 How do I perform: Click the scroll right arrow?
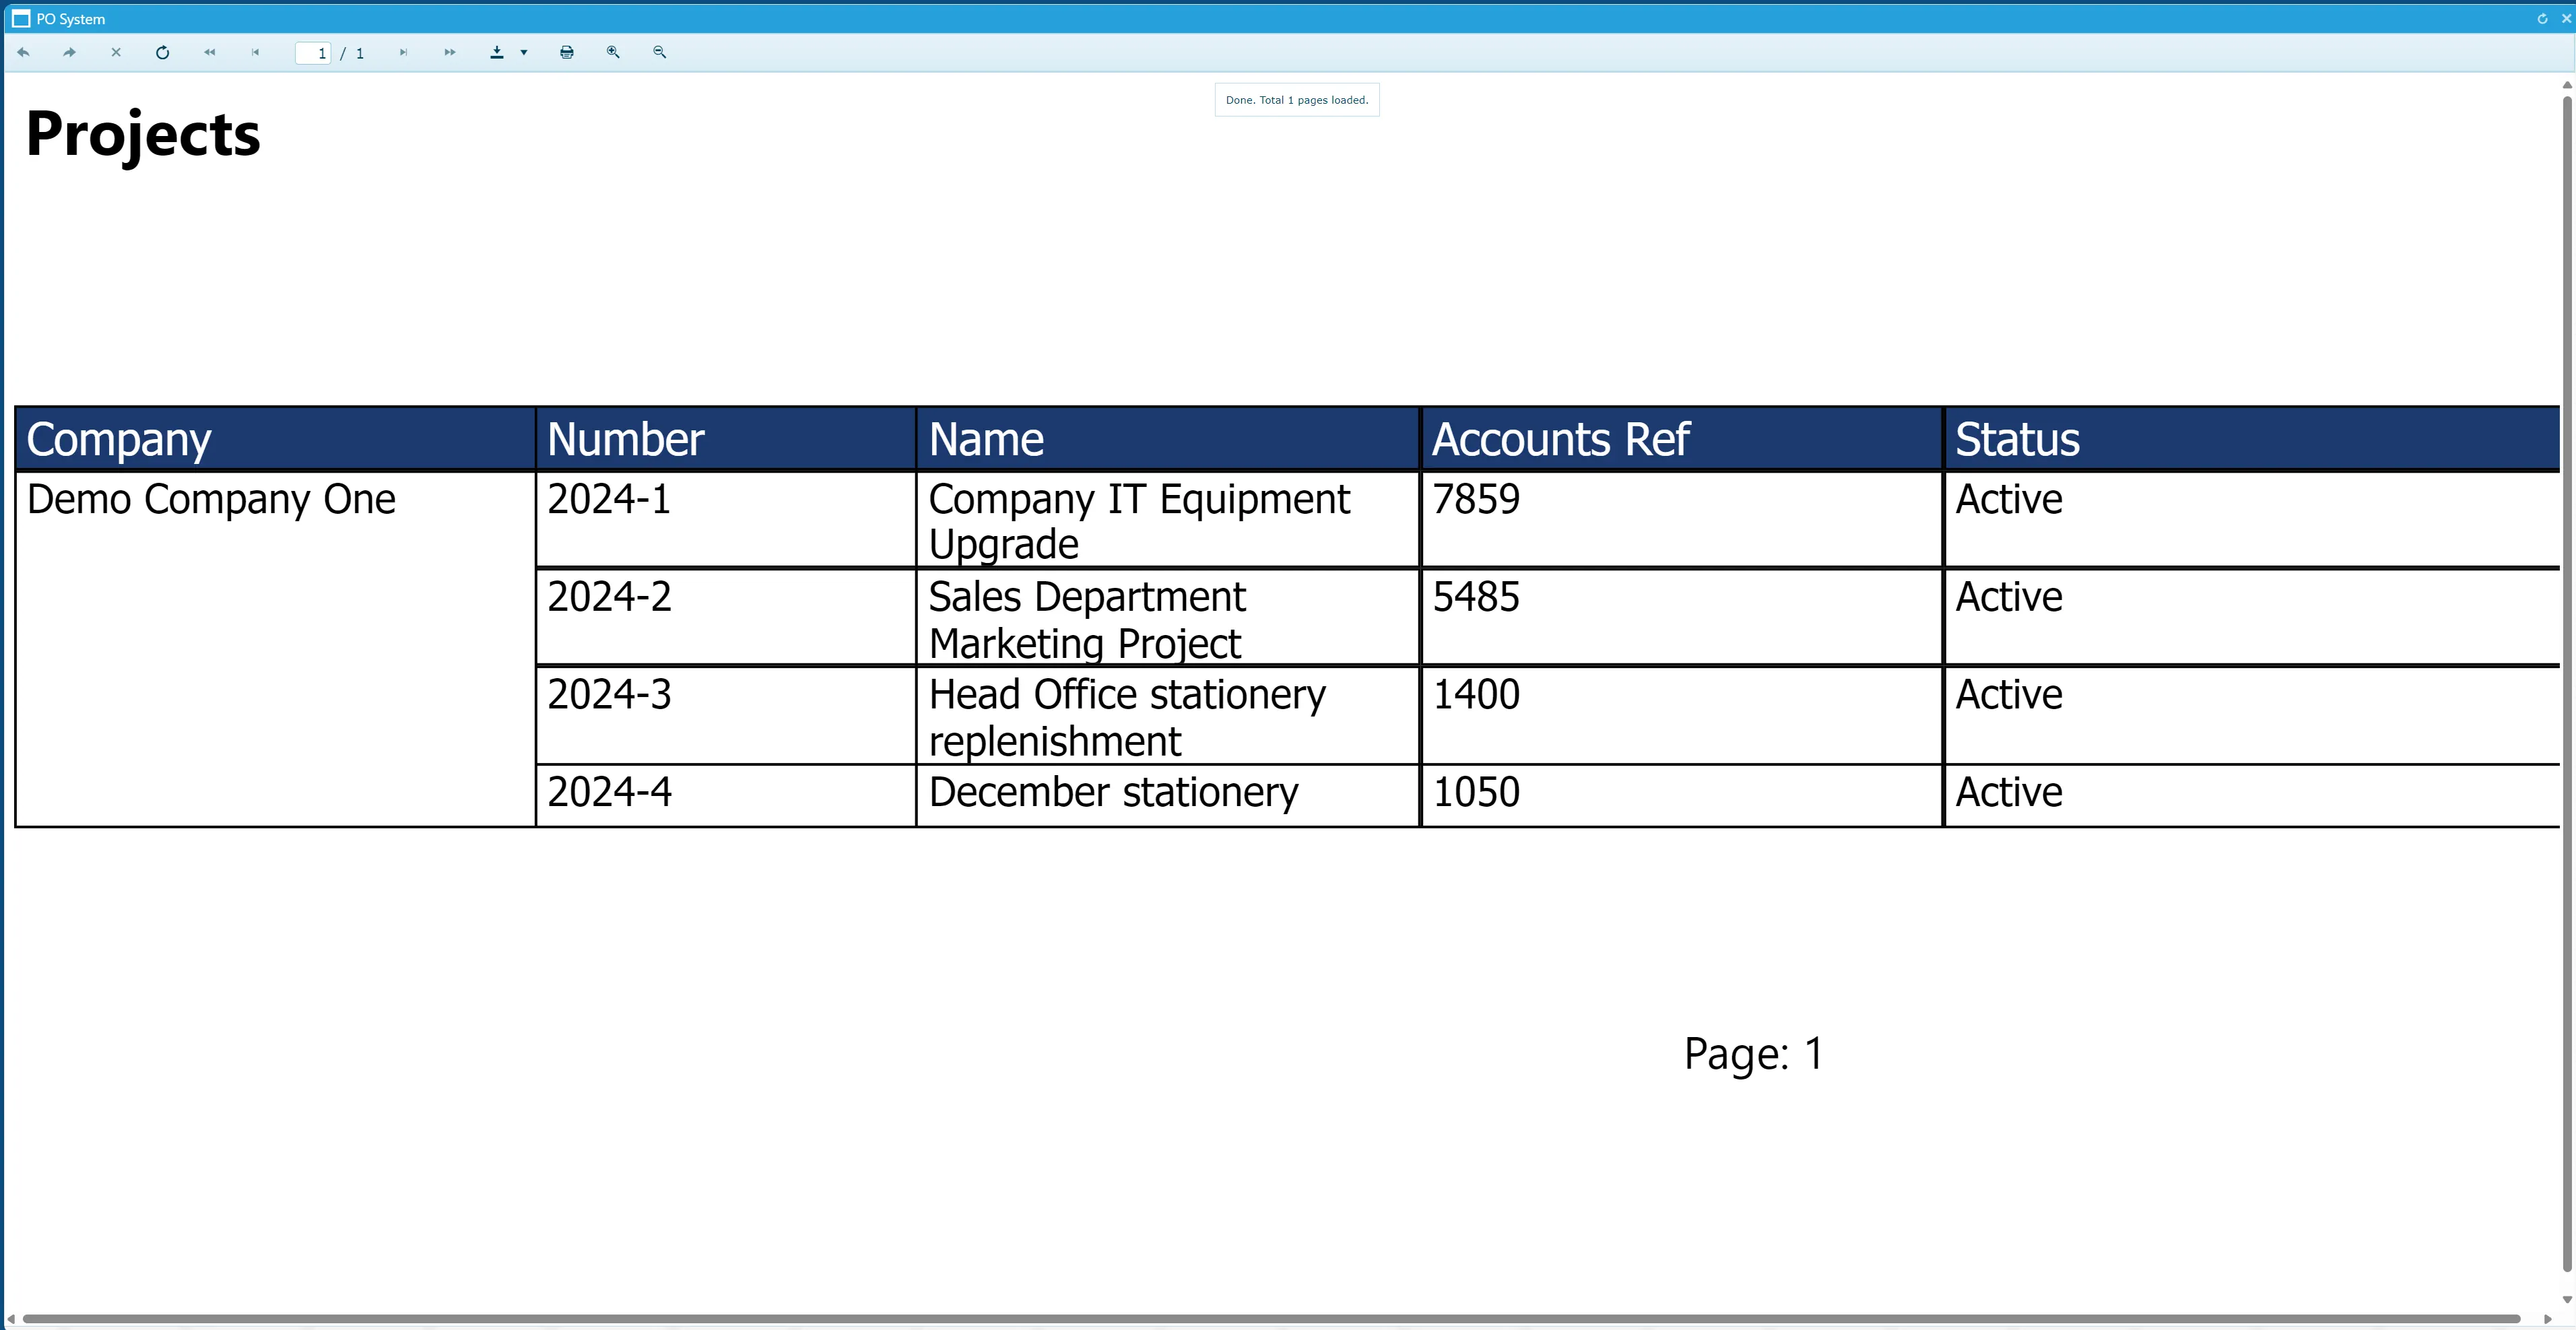pos(2548,1319)
